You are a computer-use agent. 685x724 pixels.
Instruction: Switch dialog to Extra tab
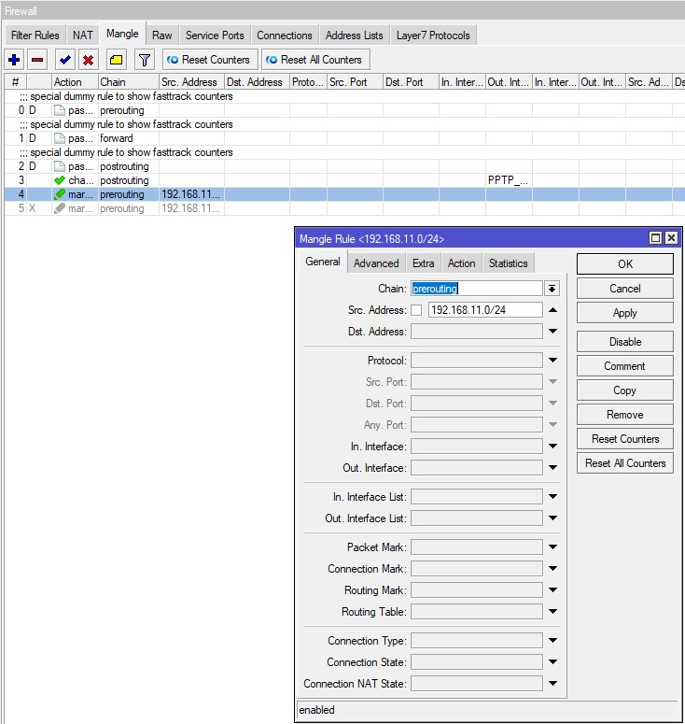423,263
